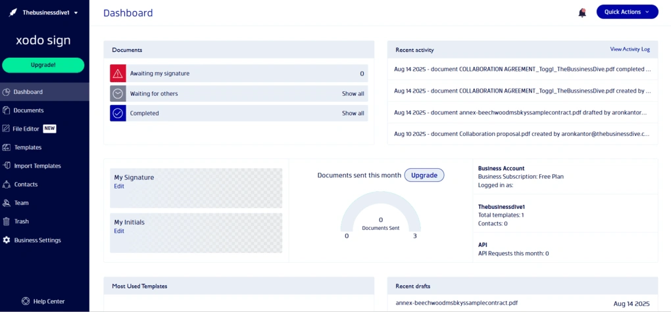The height and width of the screenshot is (312, 671).
Task: Expand the Quick Actions dropdown
Action: (x=627, y=12)
